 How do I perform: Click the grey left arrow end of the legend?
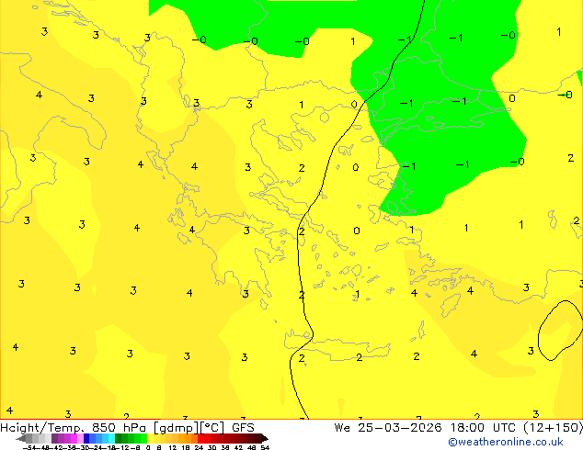(21, 438)
